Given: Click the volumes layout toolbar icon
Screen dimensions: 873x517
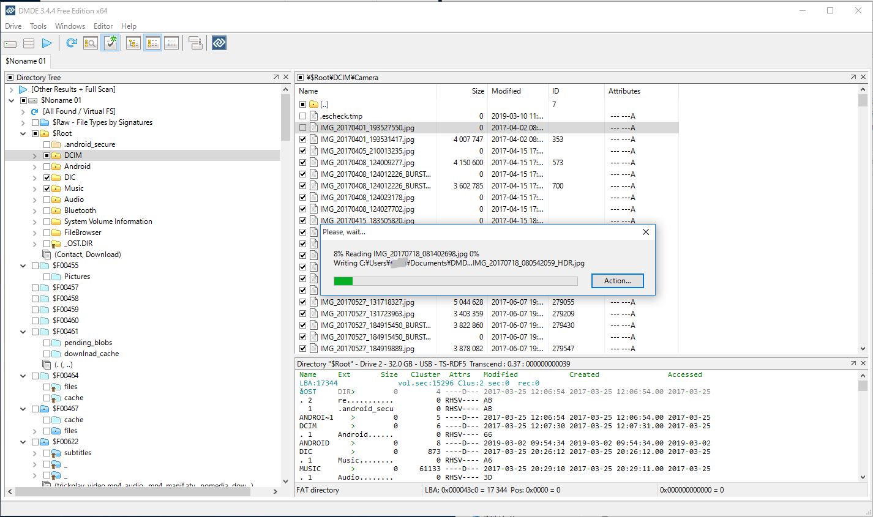Looking at the screenshot, I should (x=195, y=43).
